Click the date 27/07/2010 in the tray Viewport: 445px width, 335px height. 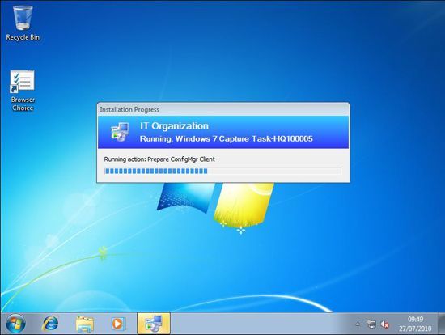[x=415, y=329]
